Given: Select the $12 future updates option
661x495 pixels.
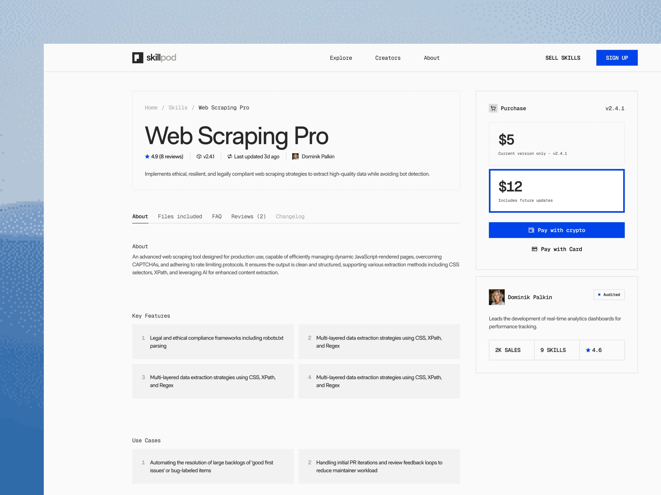Looking at the screenshot, I should (556, 191).
